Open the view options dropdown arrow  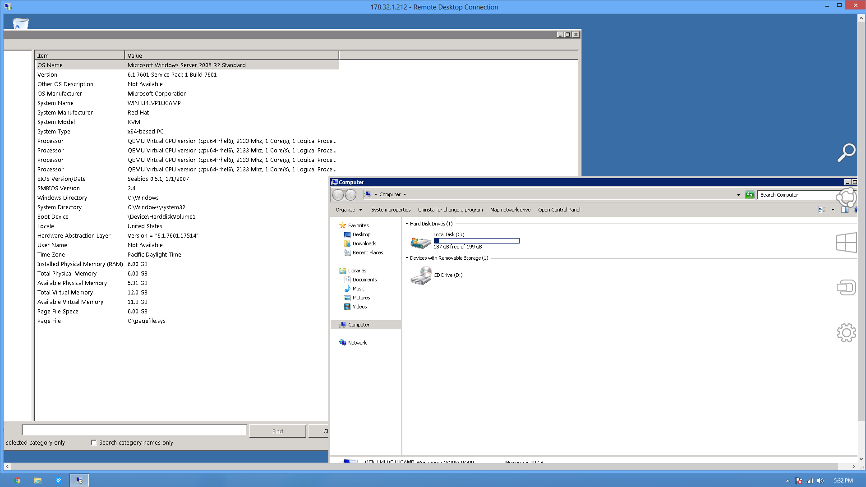point(833,210)
